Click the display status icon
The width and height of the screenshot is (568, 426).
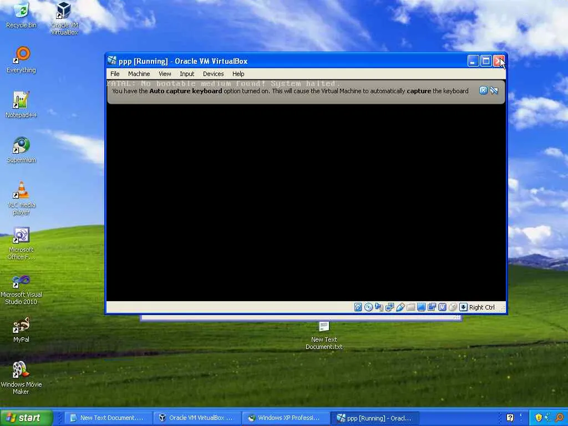click(422, 307)
